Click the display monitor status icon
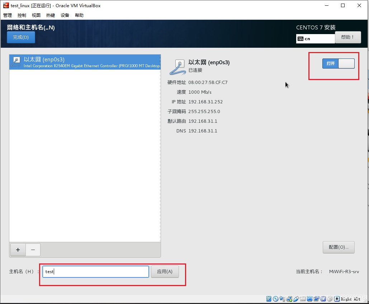The width and height of the screenshot is (369, 304). point(310,299)
